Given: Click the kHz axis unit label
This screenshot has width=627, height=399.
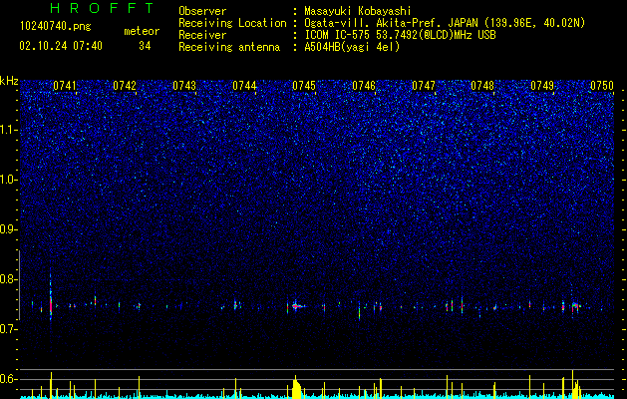Looking at the screenshot, I should pos(9,81).
